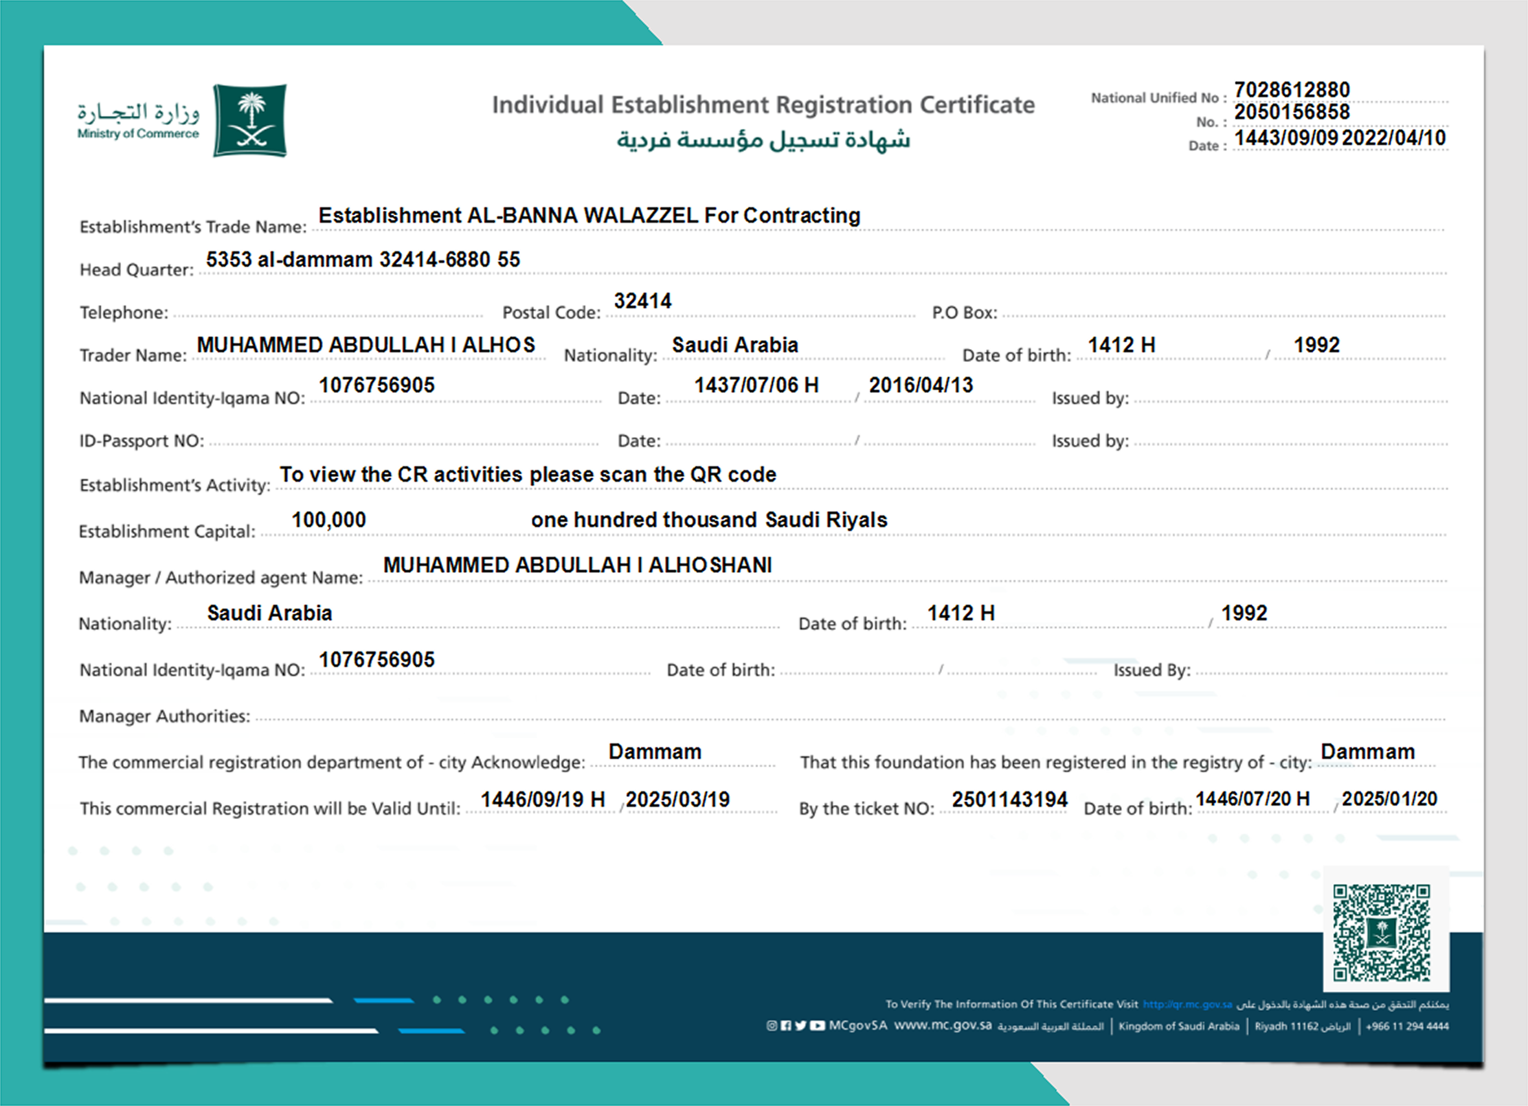1528x1106 pixels.
Task: Select the title 'Individual Establishment Registration Certificate'
Action: coord(763,105)
